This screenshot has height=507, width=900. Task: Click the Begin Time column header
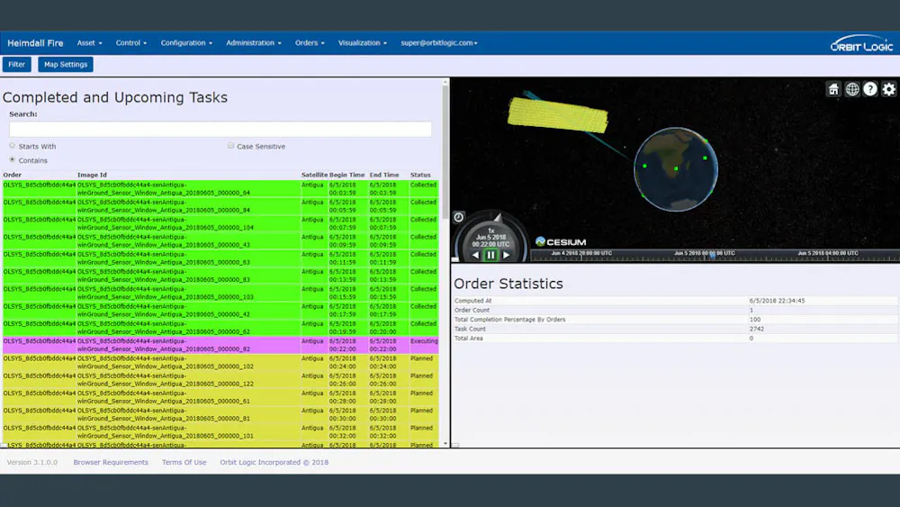pyautogui.click(x=346, y=175)
